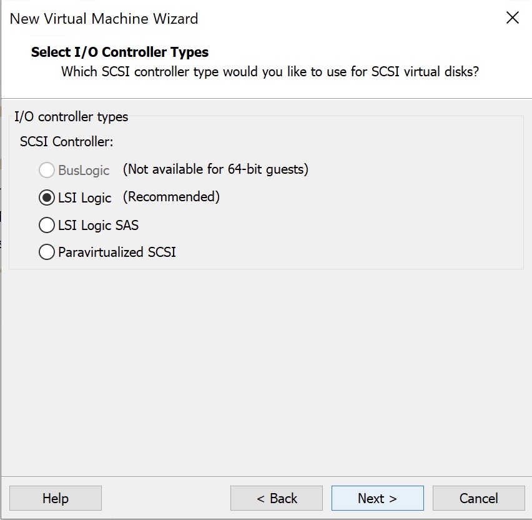Click the "LSI Logic SAS" label text
The image size is (532, 520).
98,225
